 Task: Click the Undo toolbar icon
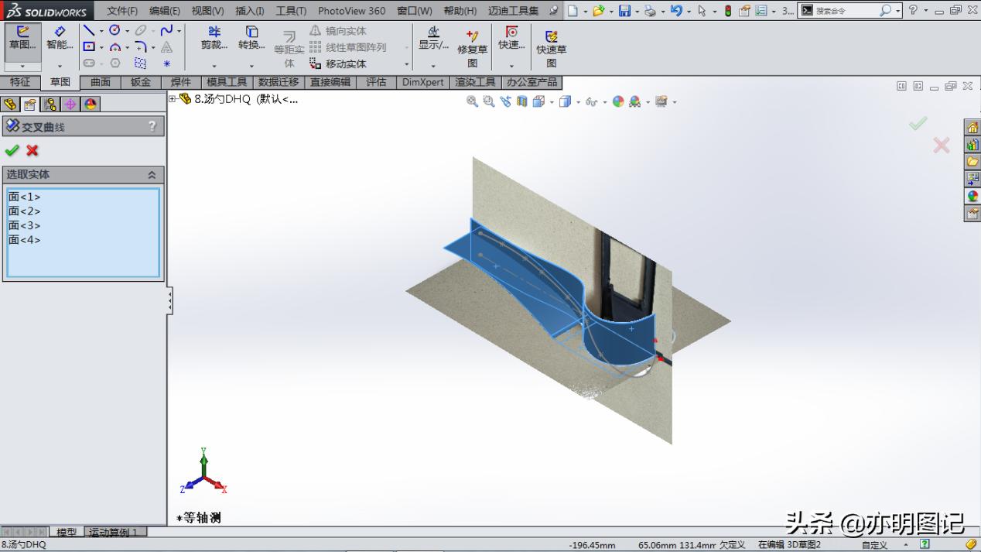click(x=675, y=10)
